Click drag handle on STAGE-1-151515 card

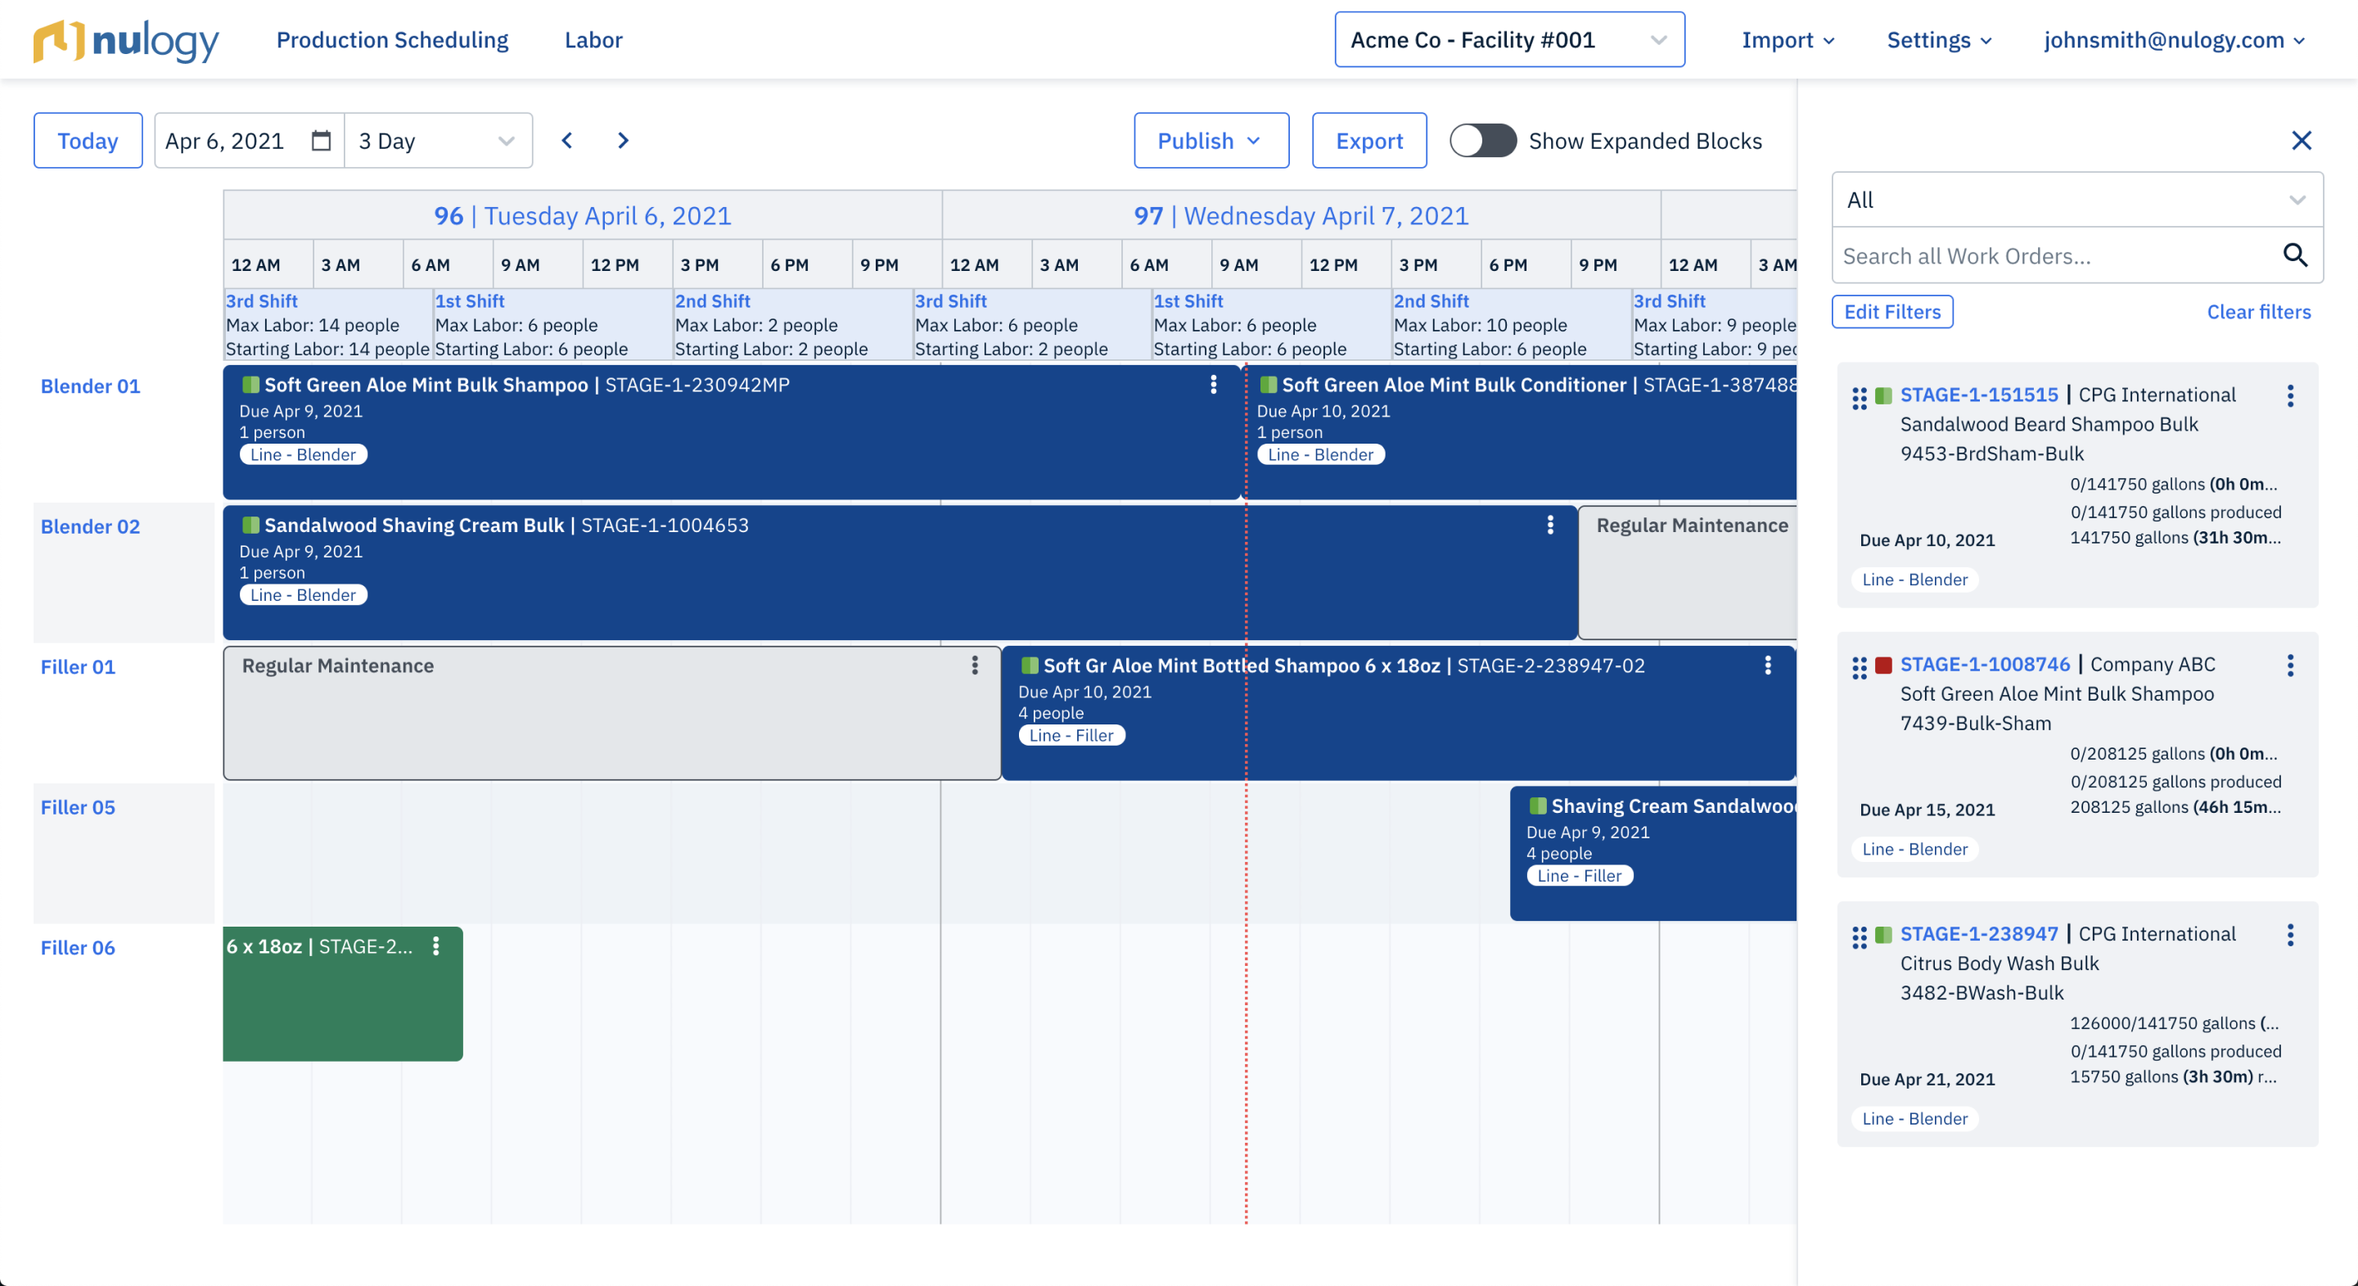pyautogui.click(x=1859, y=398)
